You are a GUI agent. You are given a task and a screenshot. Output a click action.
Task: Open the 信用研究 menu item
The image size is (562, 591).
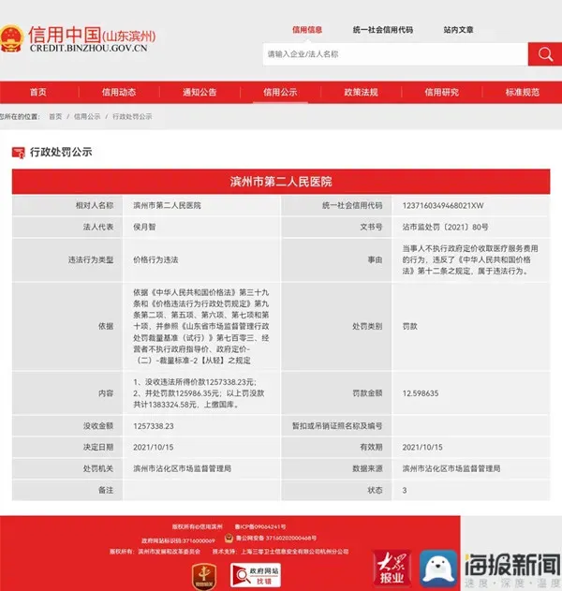tap(442, 93)
